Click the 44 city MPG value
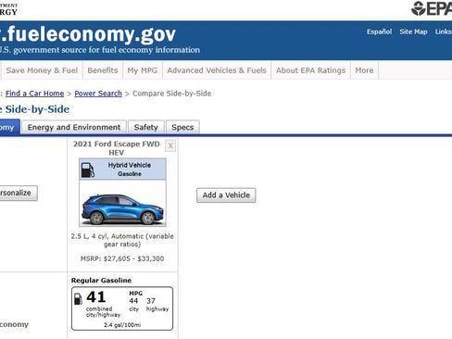 coord(133,301)
